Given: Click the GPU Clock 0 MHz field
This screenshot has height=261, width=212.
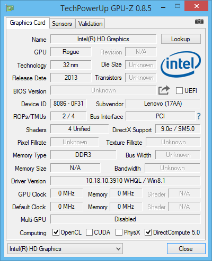Looking at the screenshot, I should point(67,193).
